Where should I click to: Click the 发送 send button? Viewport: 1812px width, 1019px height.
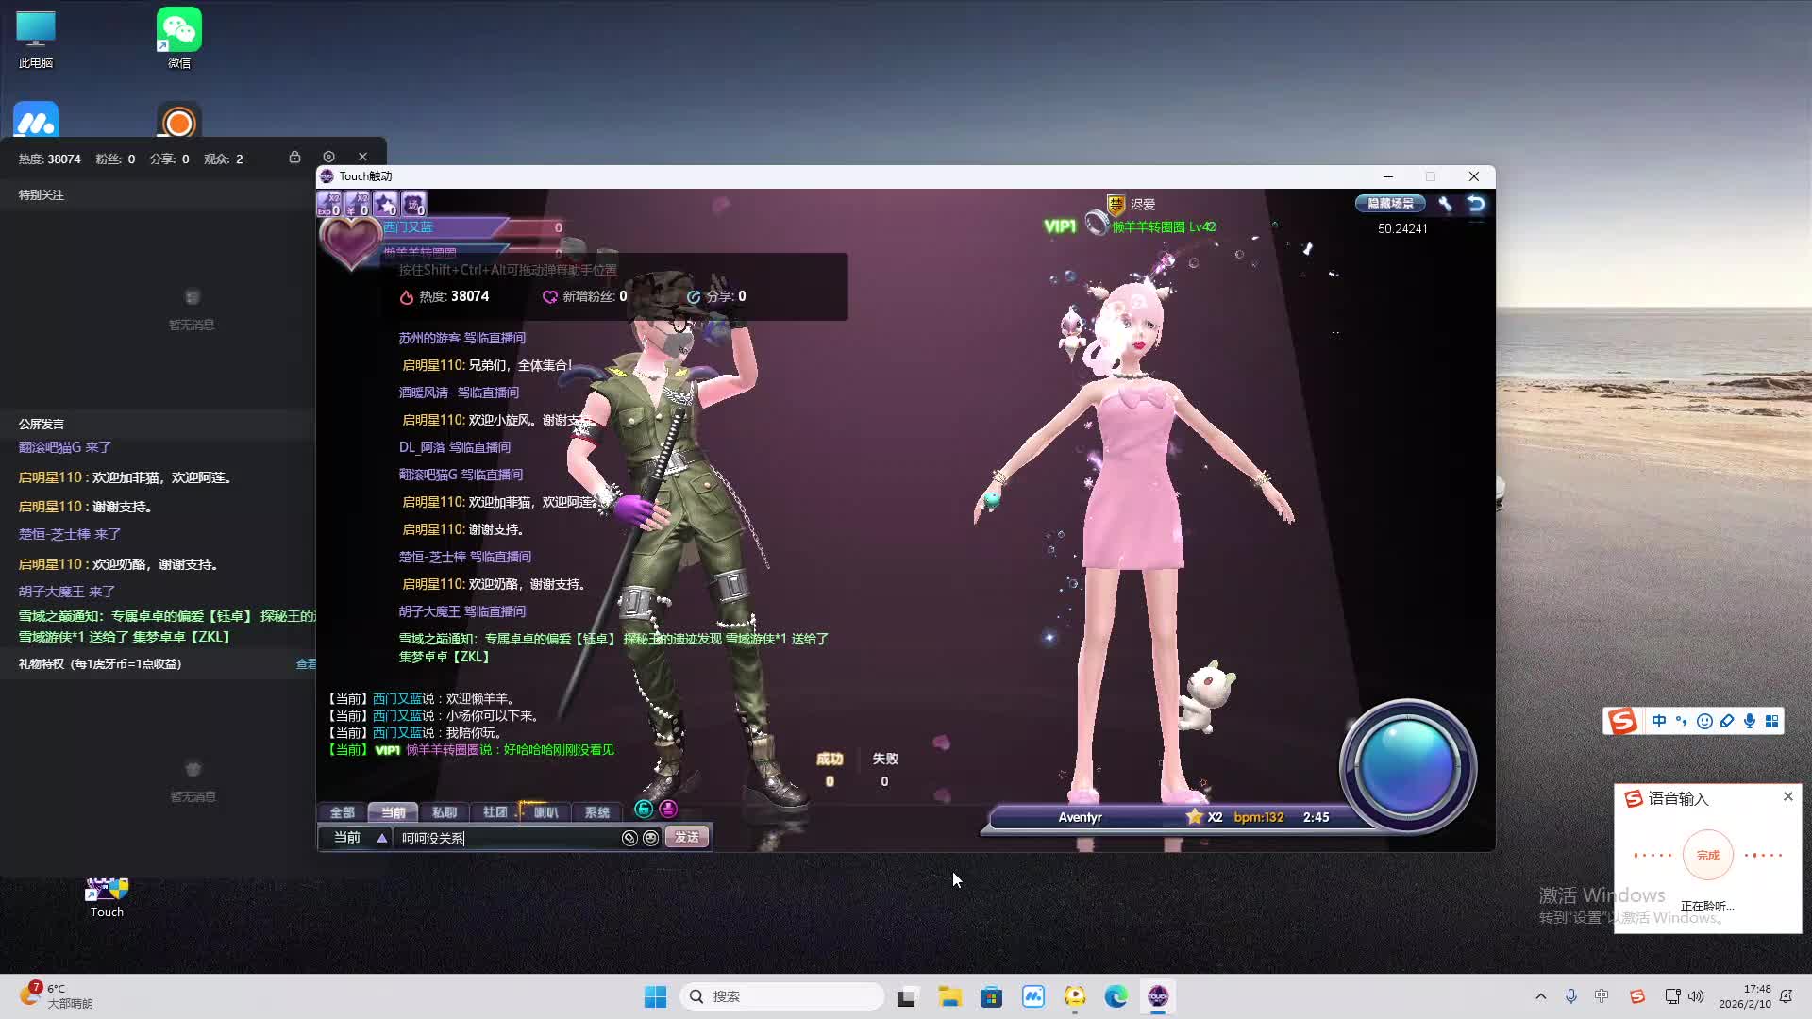tap(687, 838)
